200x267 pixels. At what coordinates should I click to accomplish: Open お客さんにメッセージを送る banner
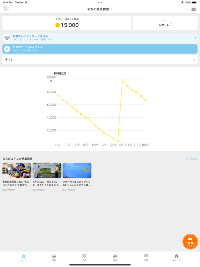point(100,38)
